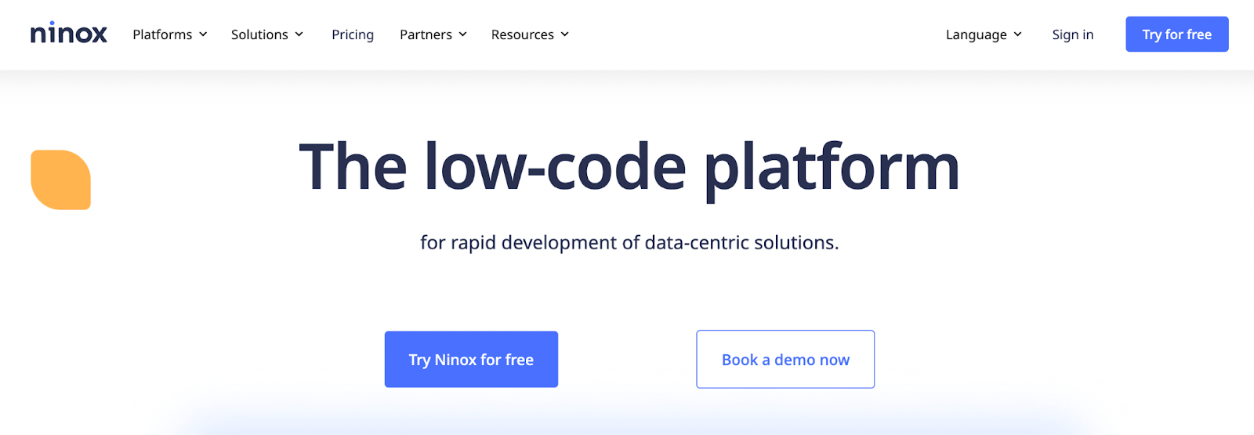Image resolution: width=1254 pixels, height=435 pixels.
Task: Select the Language text in navigation
Action: 976,34
